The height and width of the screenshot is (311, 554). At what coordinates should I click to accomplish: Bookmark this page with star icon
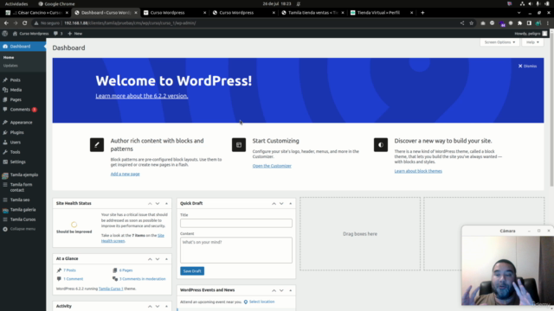click(x=471, y=23)
